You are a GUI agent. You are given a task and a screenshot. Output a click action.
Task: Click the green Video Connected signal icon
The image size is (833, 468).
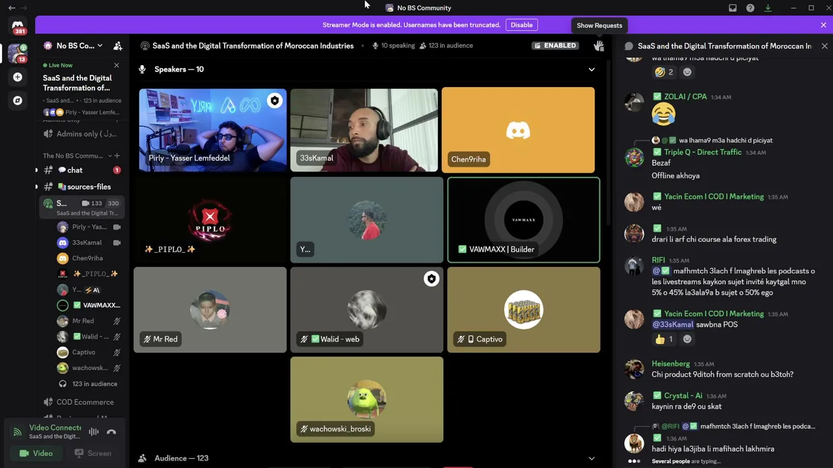pos(18,431)
